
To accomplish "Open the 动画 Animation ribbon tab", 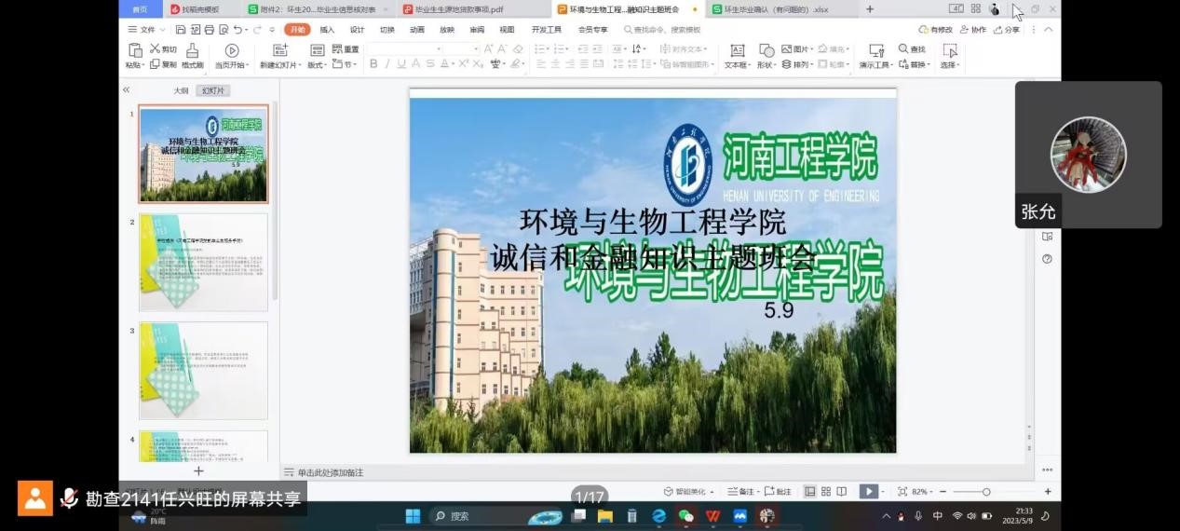I will (416, 30).
